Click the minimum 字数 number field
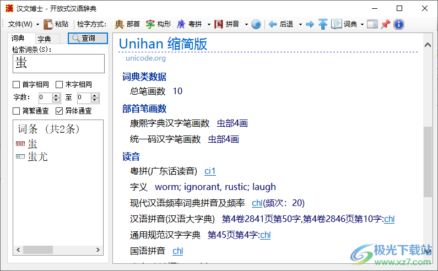The width and height of the screenshot is (438, 271). [46, 98]
